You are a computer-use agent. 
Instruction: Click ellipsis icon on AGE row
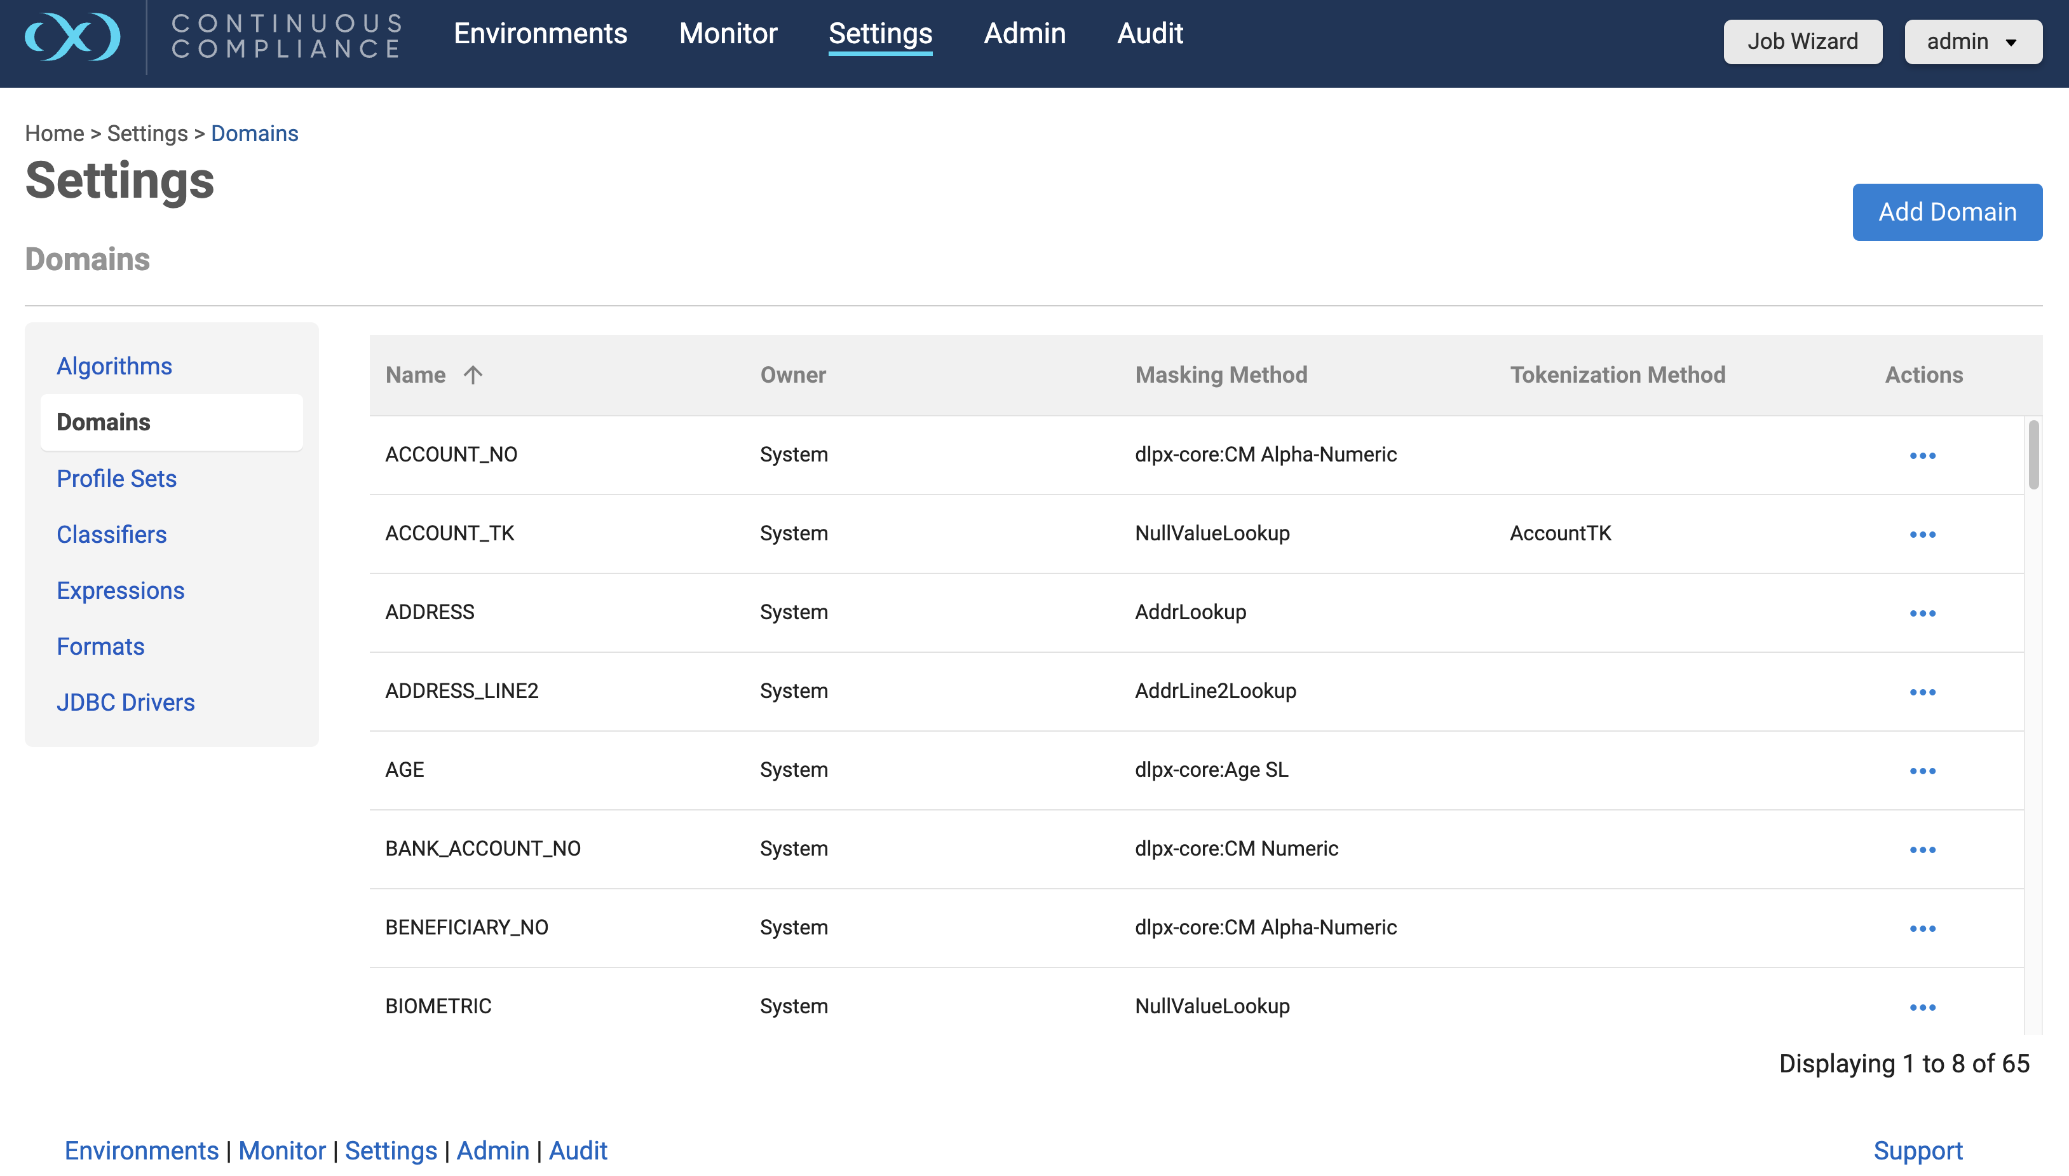(x=1922, y=770)
